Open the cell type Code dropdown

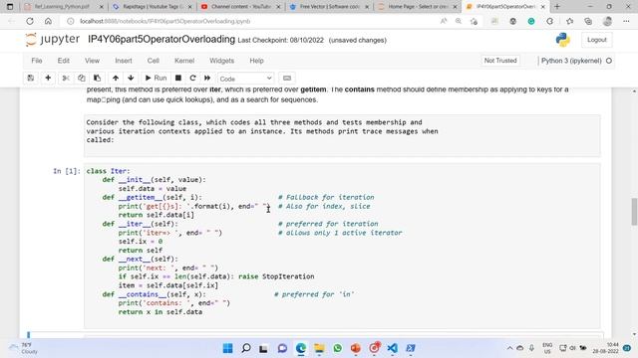coord(246,79)
